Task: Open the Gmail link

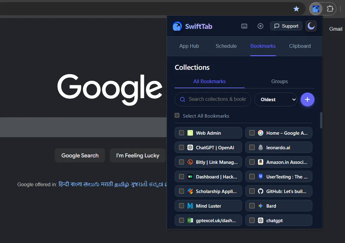Action: pos(336,29)
